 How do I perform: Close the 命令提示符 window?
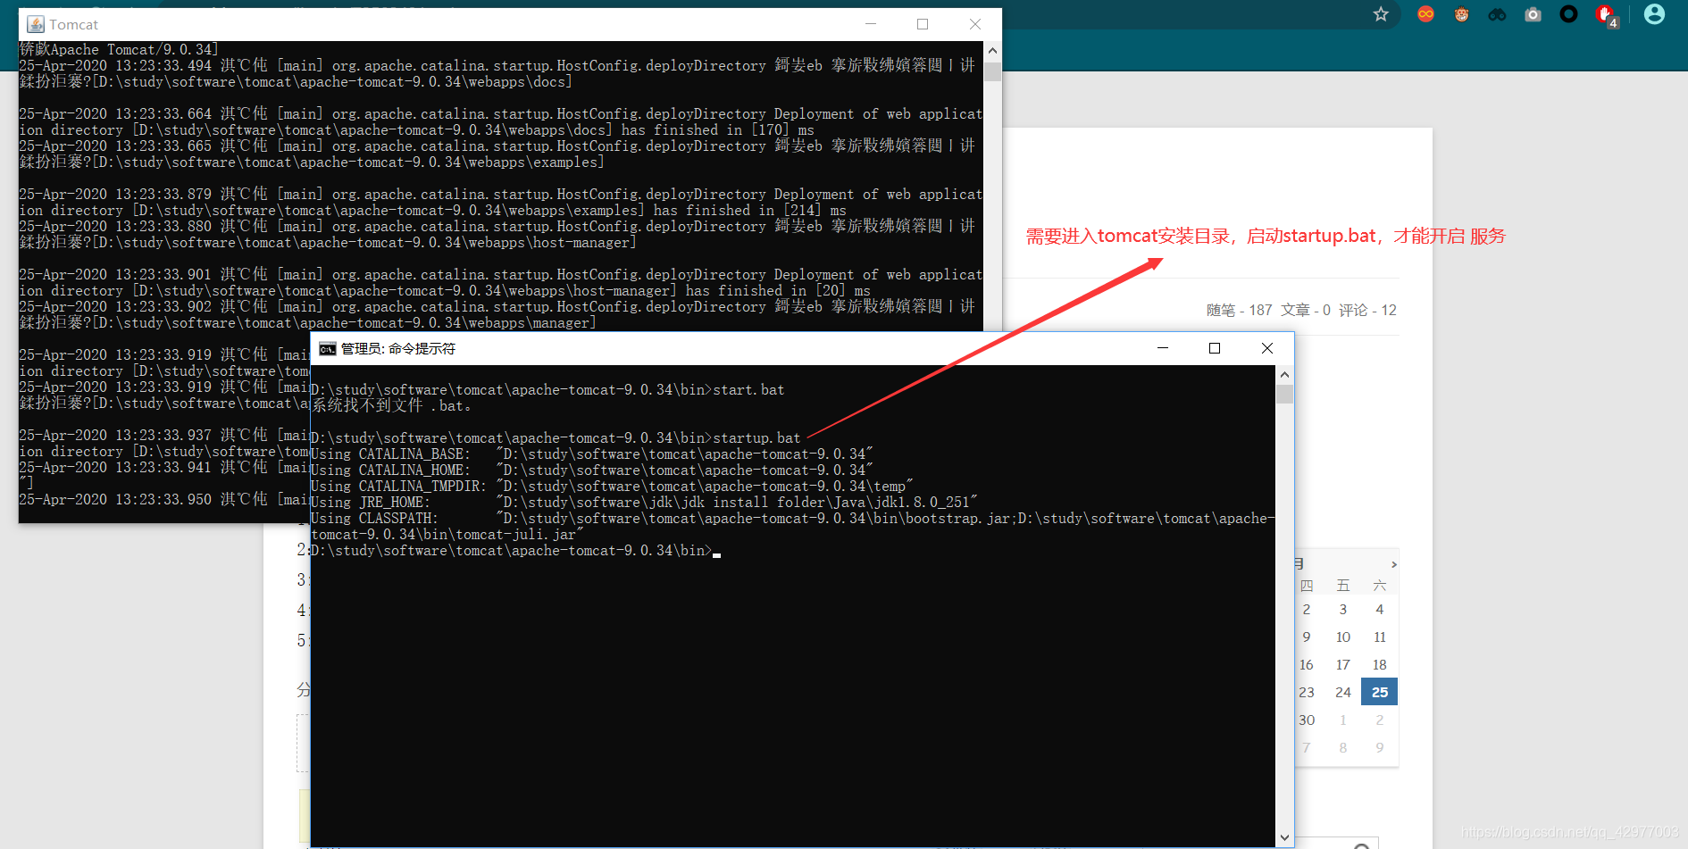coord(1267,348)
